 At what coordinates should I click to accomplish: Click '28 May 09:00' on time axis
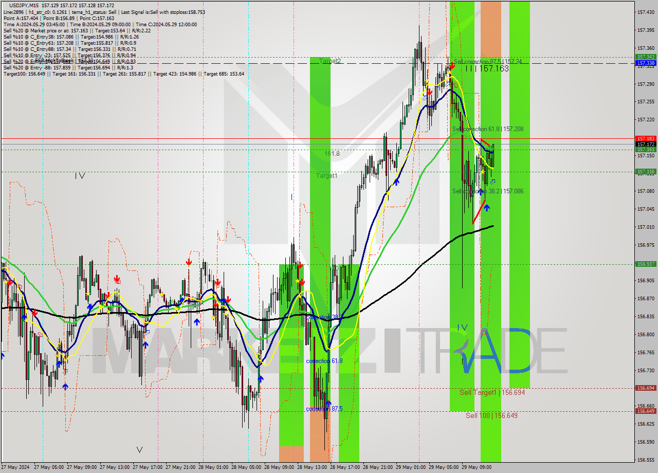tap(279, 467)
